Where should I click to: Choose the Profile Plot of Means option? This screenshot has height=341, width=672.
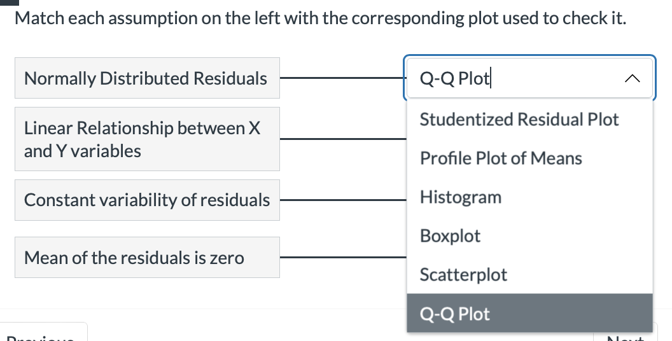501,158
